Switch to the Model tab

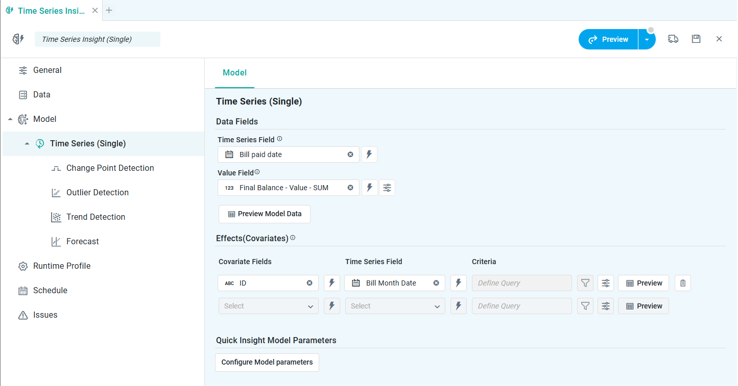pos(234,73)
